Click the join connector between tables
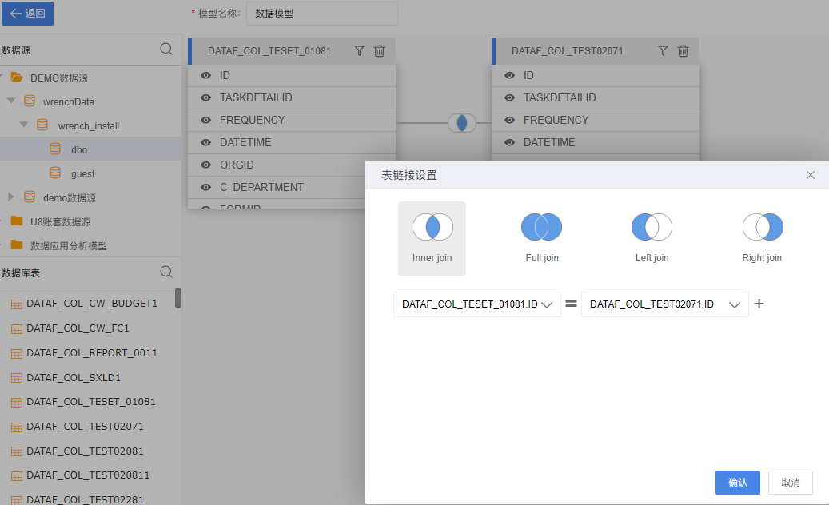This screenshot has height=505, width=829. [x=462, y=123]
